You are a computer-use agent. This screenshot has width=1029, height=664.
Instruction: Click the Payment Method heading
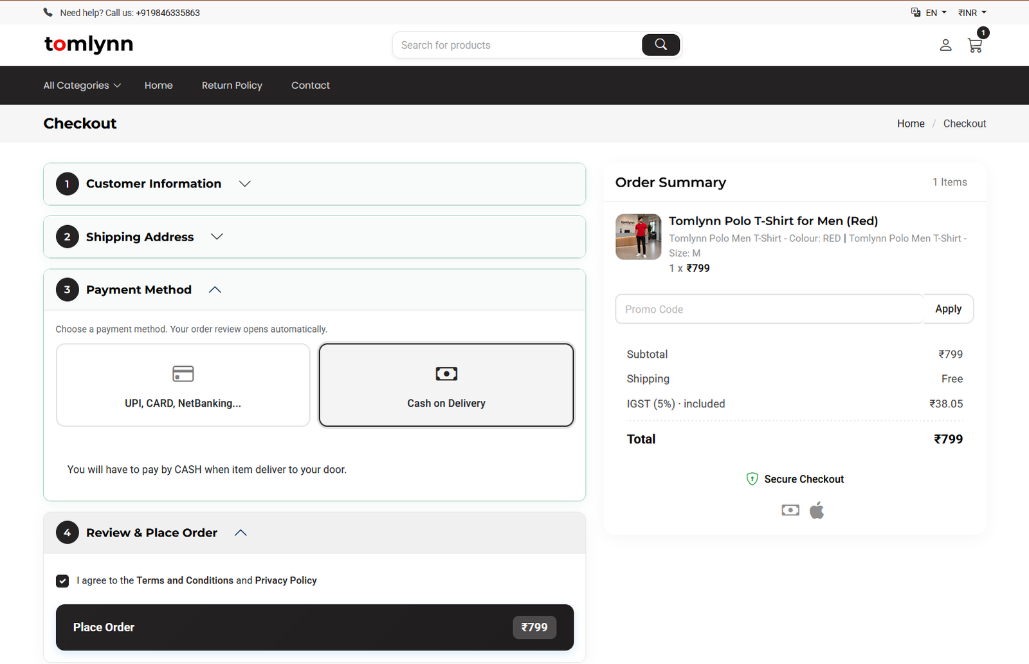pyautogui.click(x=139, y=290)
